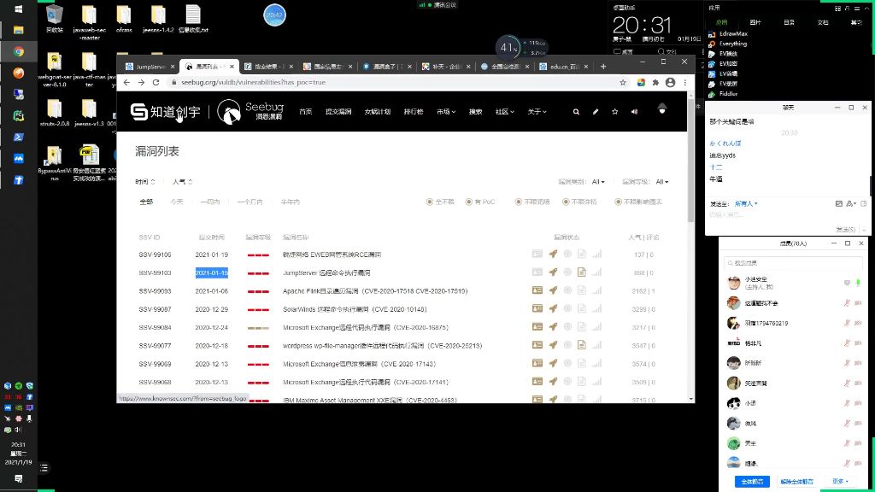Switch to the JumpServer browser tab
The height and width of the screenshot is (492, 875).
[150, 67]
